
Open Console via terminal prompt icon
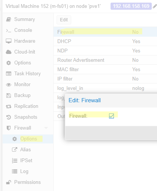point(9,30)
